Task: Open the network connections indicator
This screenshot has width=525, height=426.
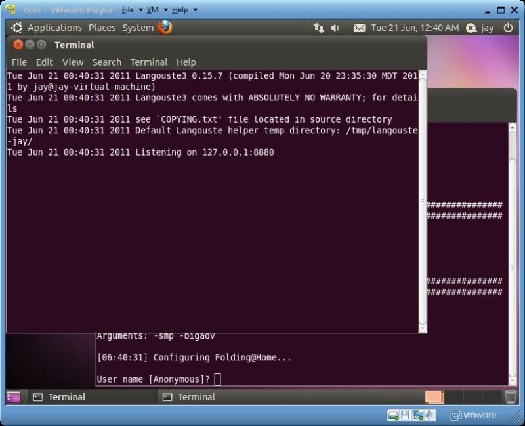Action: click(x=318, y=28)
